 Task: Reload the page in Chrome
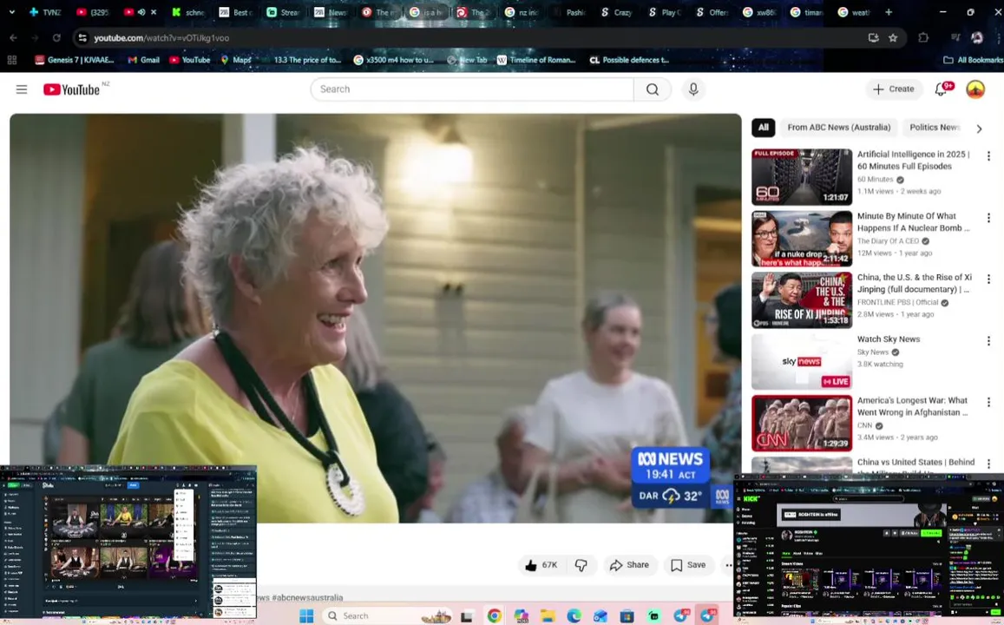coord(56,38)
